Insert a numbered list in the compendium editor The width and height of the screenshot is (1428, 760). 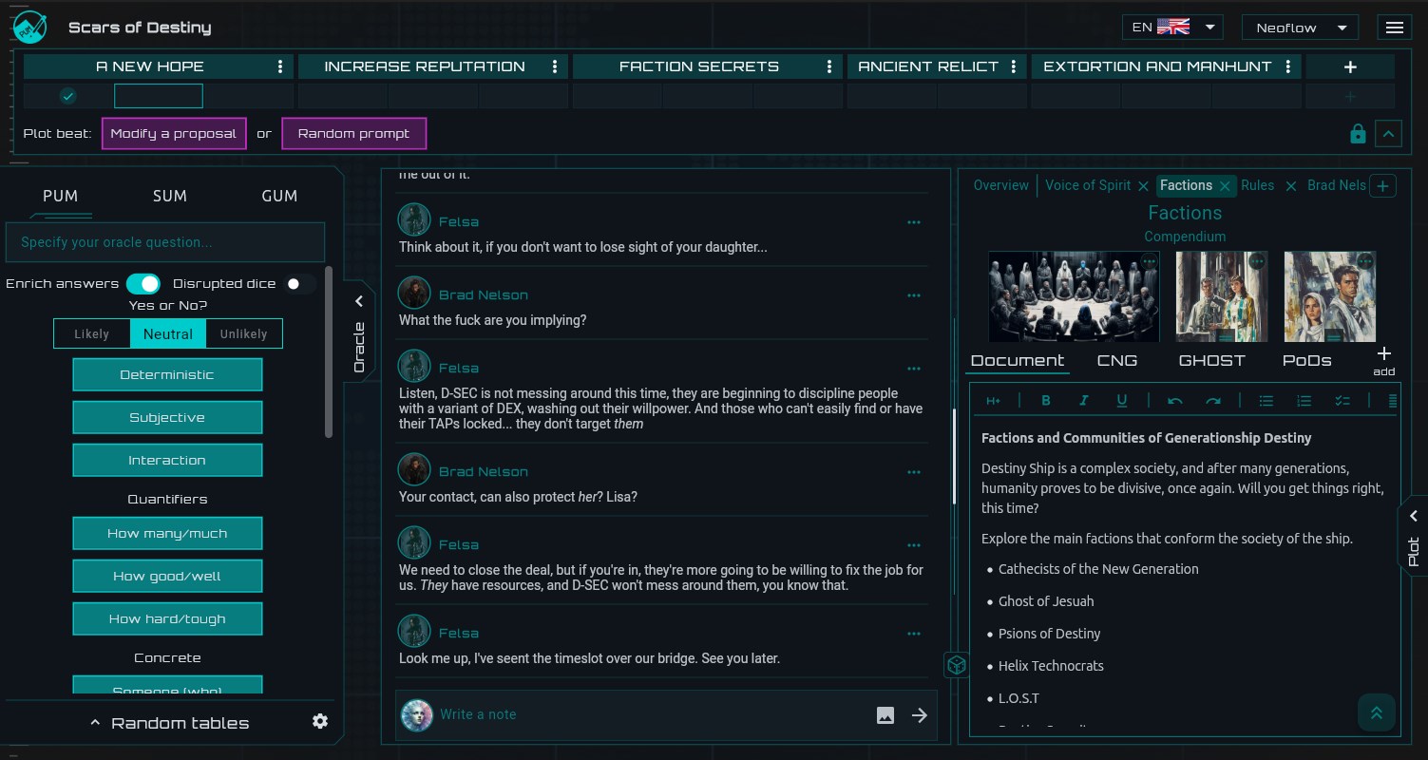[1304, 400]
